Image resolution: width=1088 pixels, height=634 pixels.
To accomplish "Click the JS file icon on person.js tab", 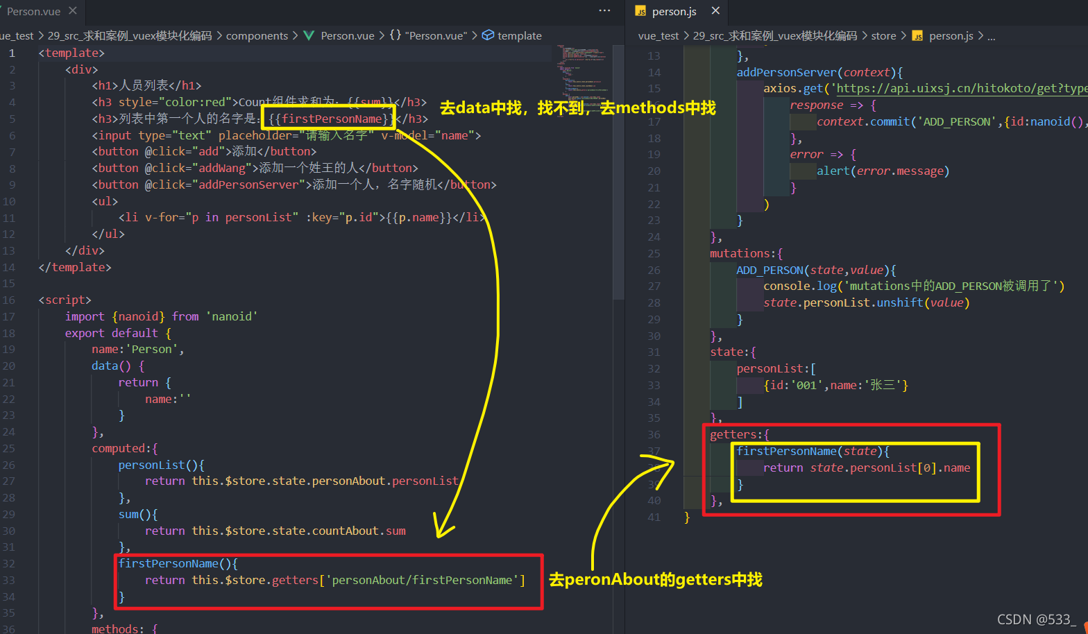I will click(x=640, y=11).
